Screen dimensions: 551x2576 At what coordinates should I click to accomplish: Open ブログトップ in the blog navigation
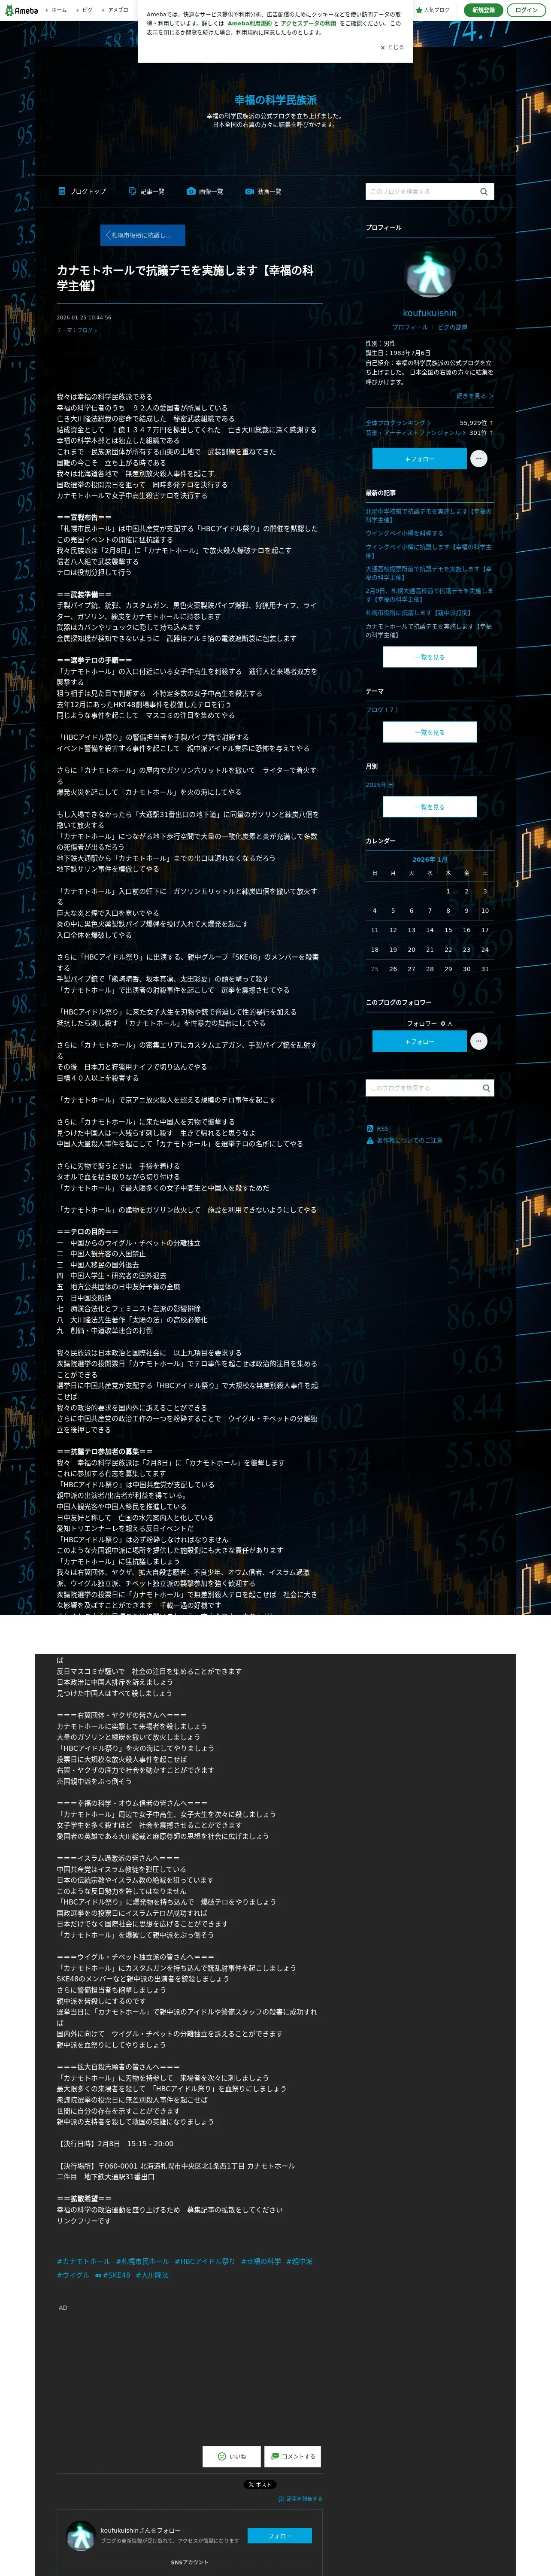tap(82, 191)
